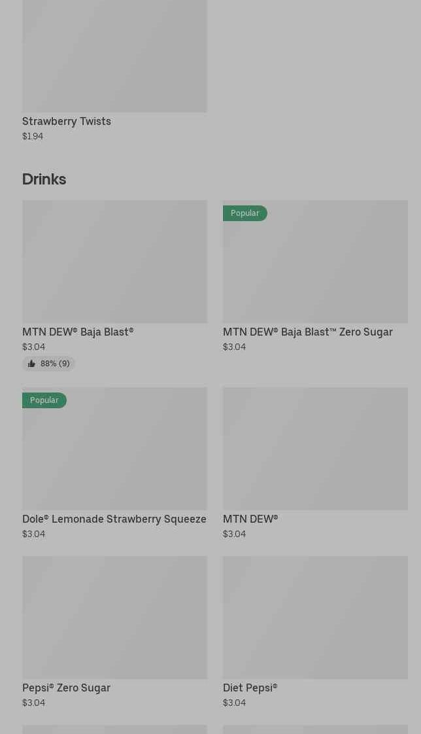The height and width of the screenshot is (734, 421).
Task: Click the MTN DEW® Baja Blast® title
Action: (78, 332)
